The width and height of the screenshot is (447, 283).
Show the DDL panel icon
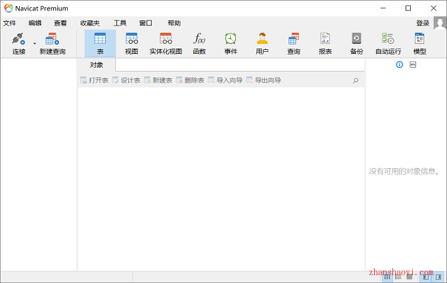tap(413, 64)
